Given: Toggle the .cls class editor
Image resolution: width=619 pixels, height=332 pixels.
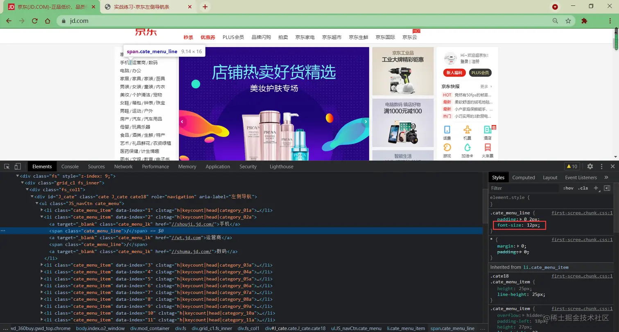Looking at the screenshot, I should point(583,188).
